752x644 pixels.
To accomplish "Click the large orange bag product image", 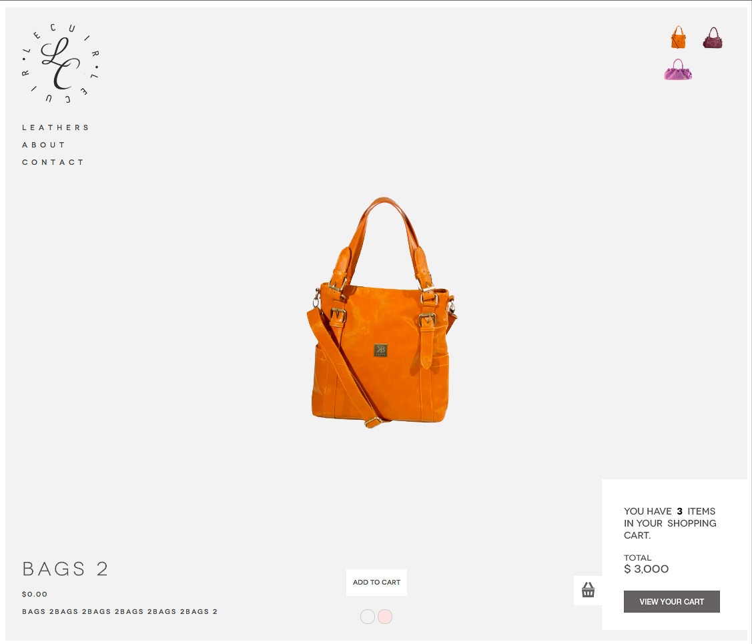I will coord(382,312).
